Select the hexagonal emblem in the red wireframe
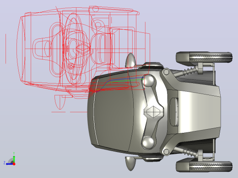 [83, 49]
